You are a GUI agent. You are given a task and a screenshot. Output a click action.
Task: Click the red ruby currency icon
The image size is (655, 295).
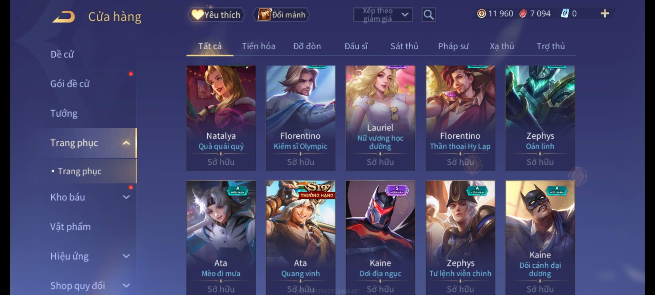[x=523, y=13]
